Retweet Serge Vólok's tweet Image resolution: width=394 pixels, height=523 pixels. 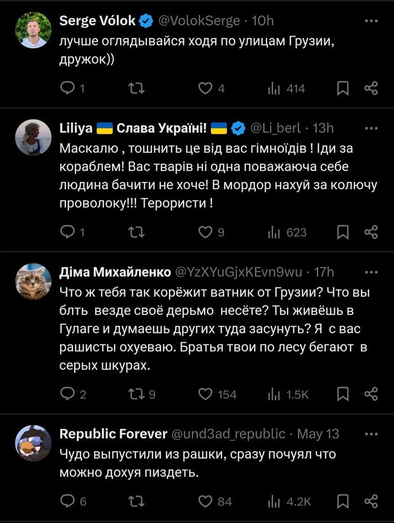[136, 88]
